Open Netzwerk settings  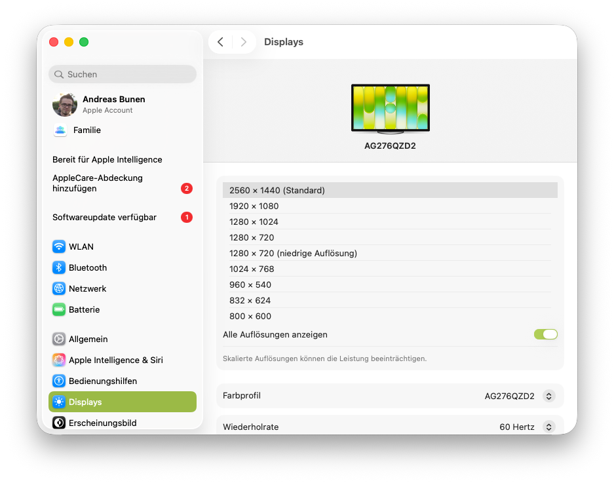click(60, 288)
